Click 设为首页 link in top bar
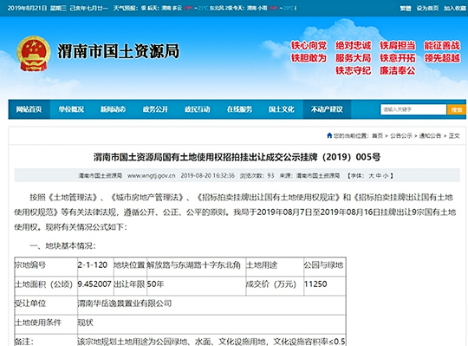The width and height of the screenshot is (468, 346). [427, 9]
